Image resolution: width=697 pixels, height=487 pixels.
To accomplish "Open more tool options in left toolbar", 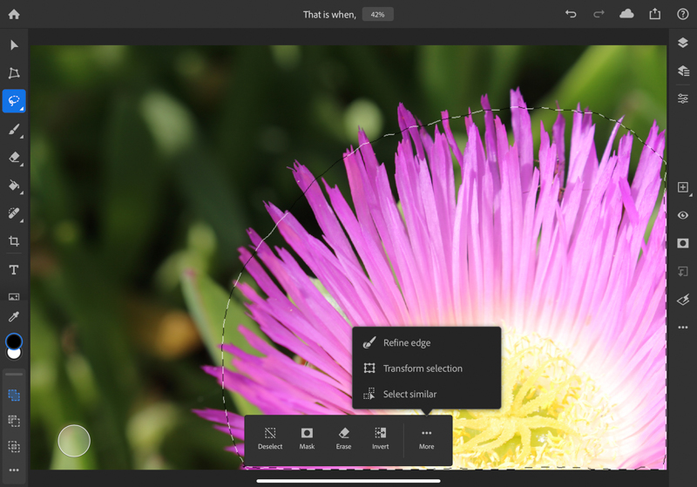I will click(x=14, y=470).
